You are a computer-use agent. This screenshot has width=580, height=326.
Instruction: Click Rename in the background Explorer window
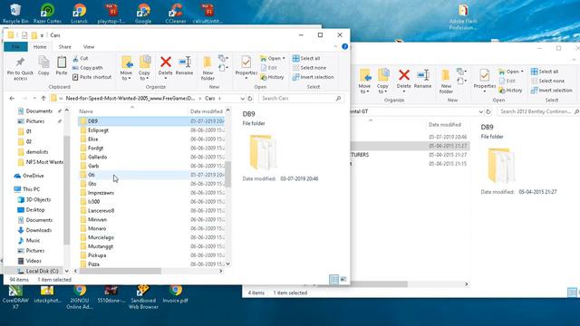pyautogui.click(x=422, y=79)
